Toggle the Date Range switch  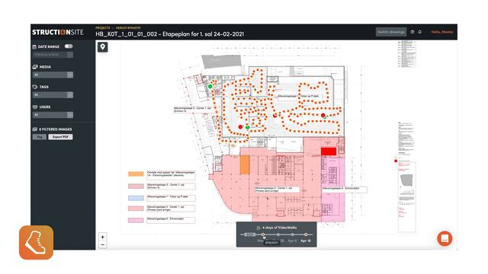click(x=69, y=46)
